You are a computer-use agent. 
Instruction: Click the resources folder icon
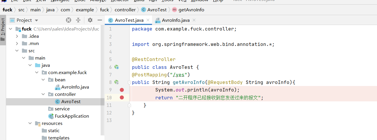(x=38, y=123)
